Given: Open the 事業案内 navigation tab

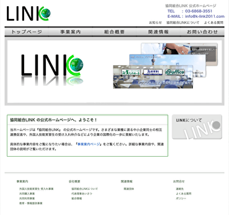Looking at the screenshot, I should 70,32.
